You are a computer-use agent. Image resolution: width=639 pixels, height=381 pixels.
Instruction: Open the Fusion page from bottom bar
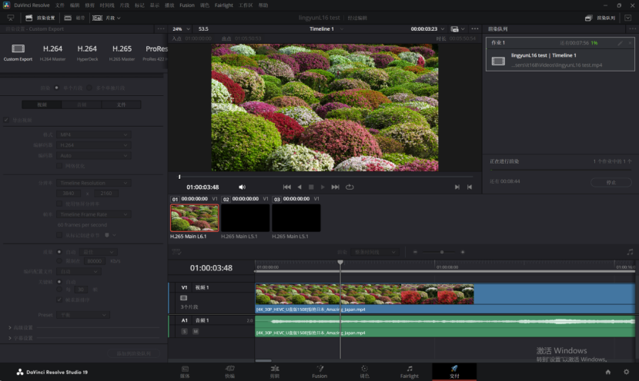(x=319, y=372)
